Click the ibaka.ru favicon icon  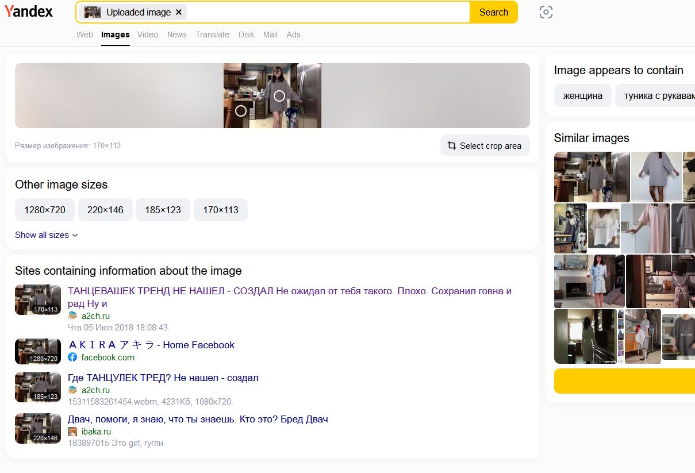[x=72, y=432]
